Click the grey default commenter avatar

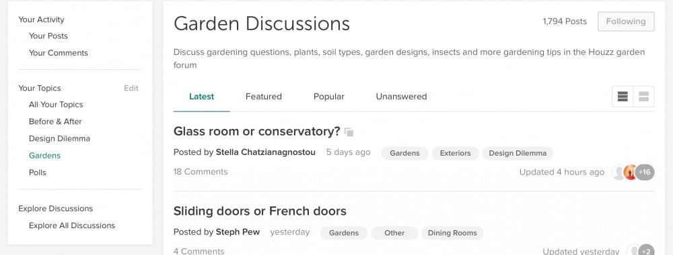point(618,172)
